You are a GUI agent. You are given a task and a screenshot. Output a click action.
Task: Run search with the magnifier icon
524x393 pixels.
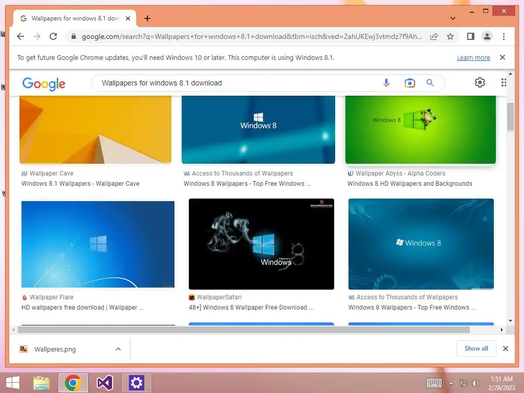430,82
